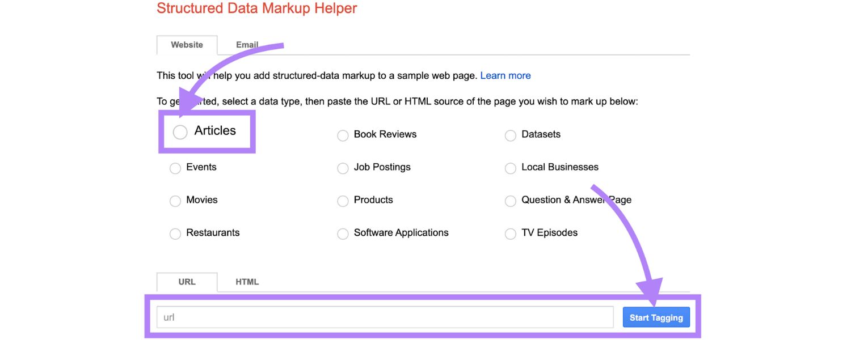Choose the Movies data type
Viewport: 851px width, 340px height.
point(175,201)
